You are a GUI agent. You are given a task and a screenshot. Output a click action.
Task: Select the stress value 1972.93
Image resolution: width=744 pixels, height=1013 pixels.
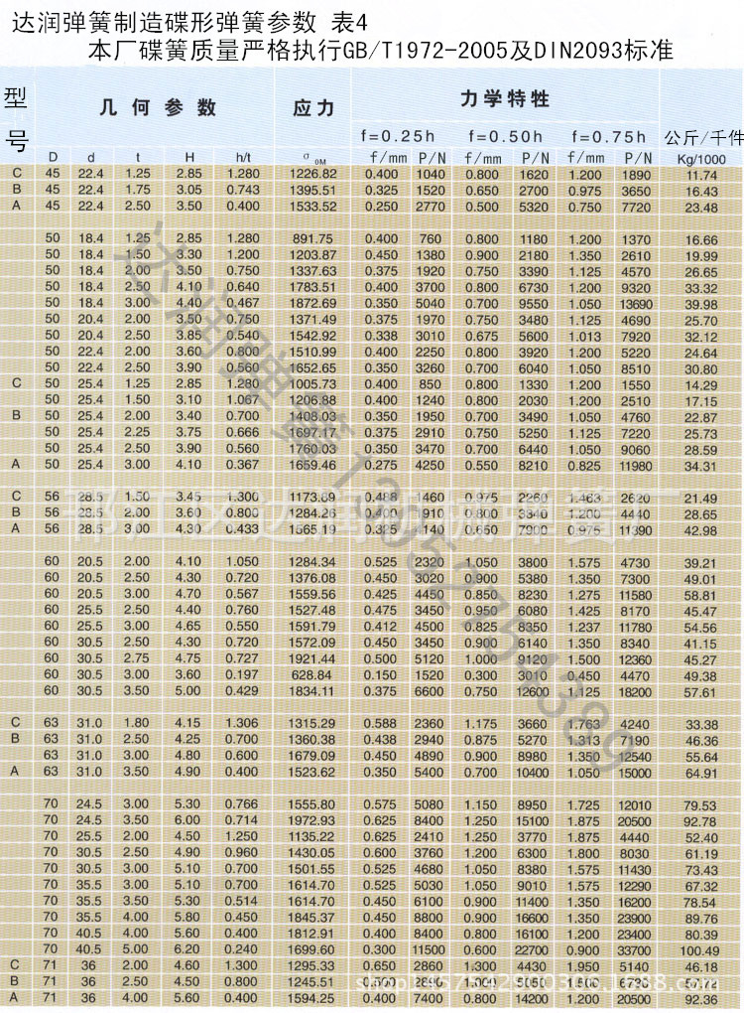(312, 820)
